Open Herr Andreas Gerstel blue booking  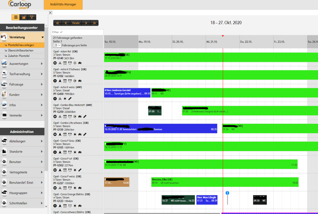[x=127, y=93]
